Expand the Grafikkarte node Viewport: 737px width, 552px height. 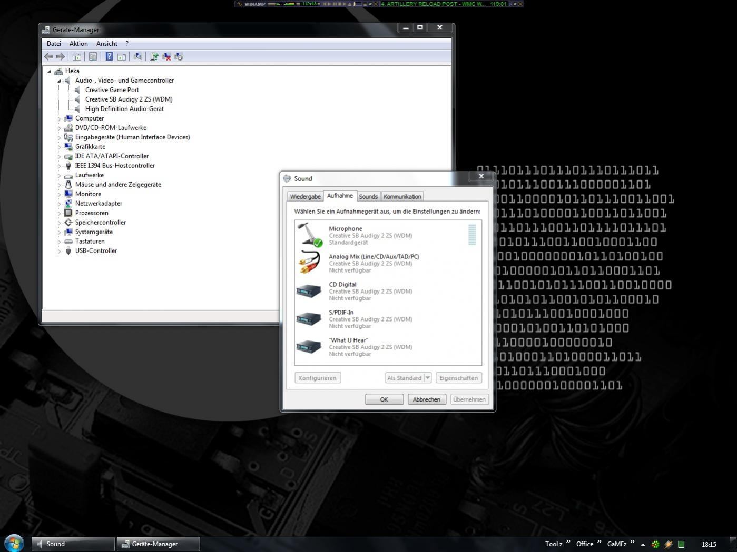(x=59, y=147)
